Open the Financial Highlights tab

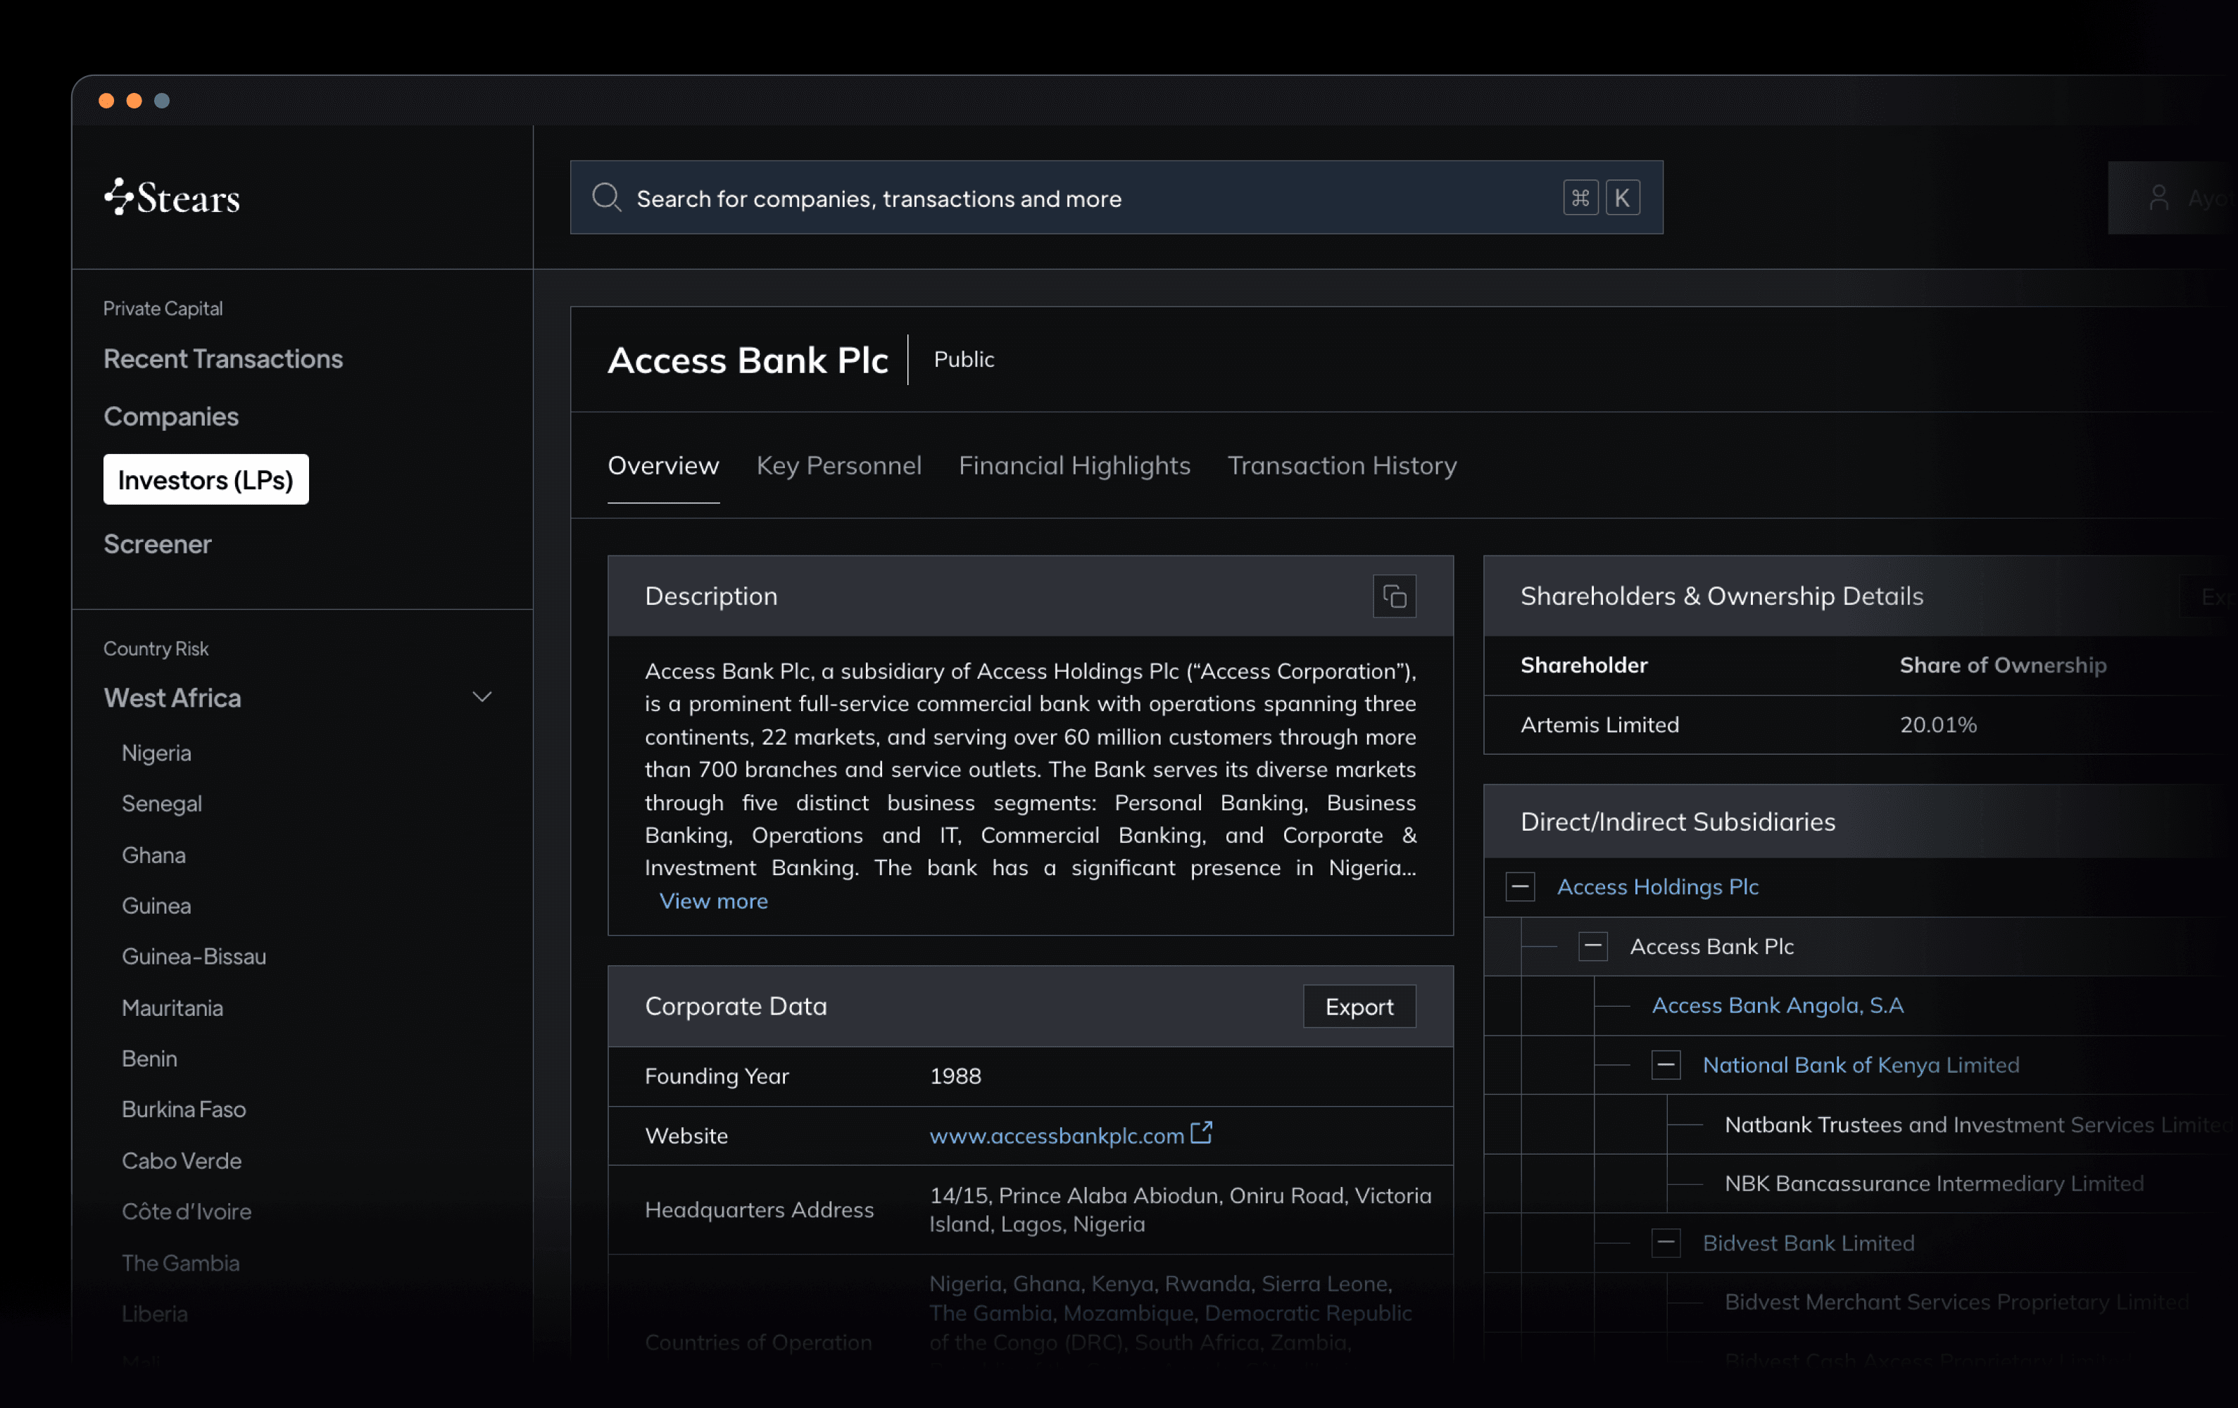tap(1074, 465)
